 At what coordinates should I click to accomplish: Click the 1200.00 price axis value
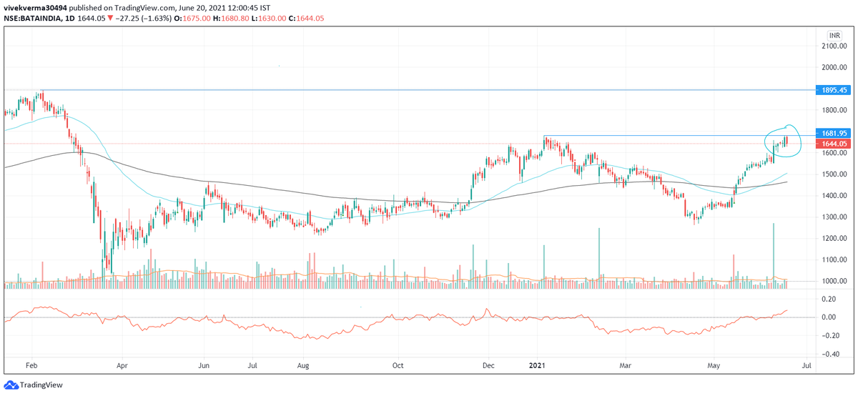pyautogui.click(x=835, y=239)
